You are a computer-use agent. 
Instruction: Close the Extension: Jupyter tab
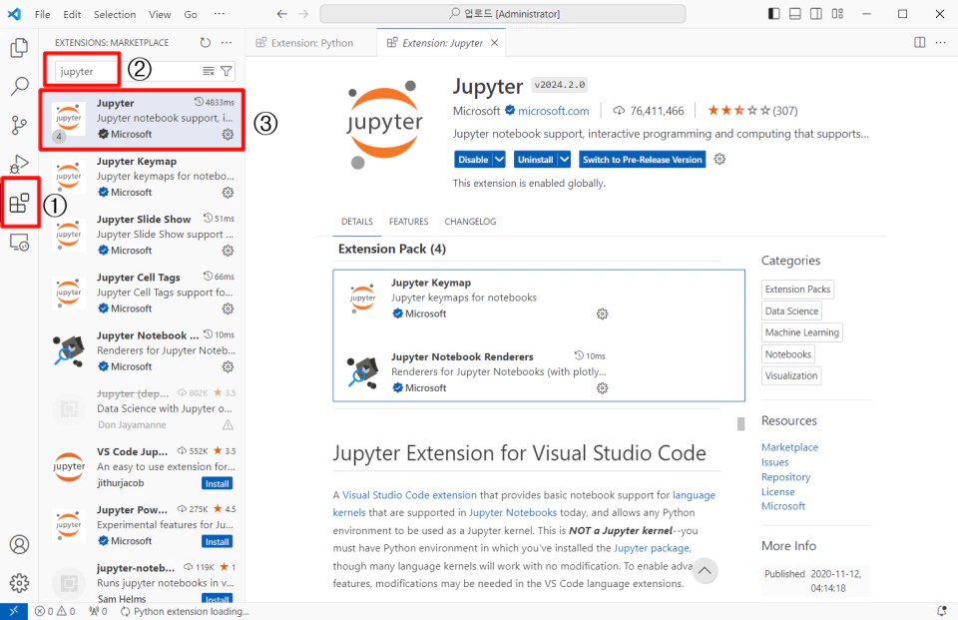(494, 43)
